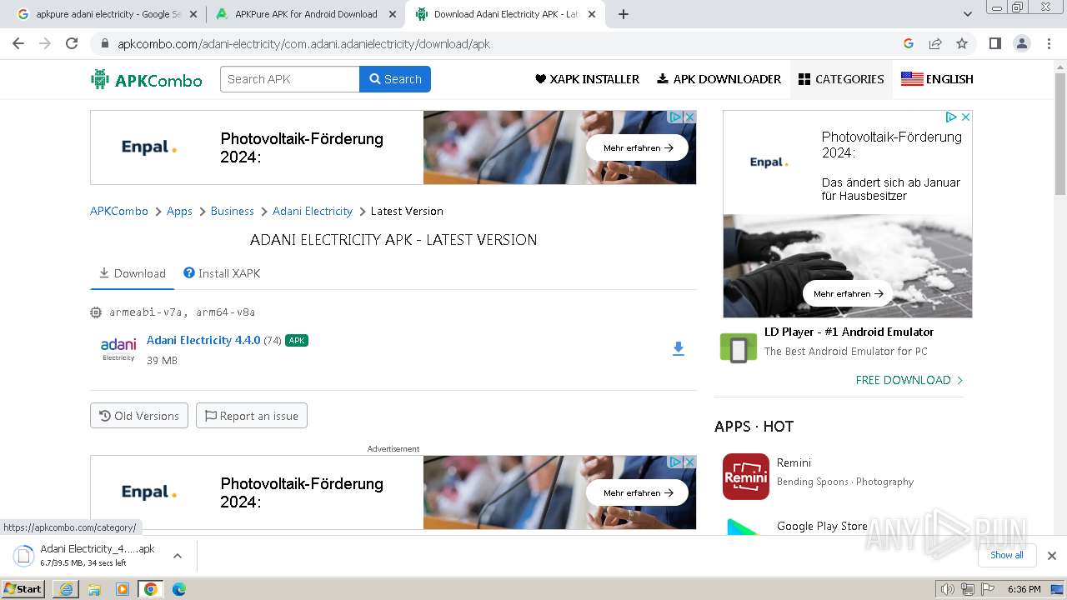Image resolution: width=1067 pixels, height=600 pixels.
Task: Switch to the Google search browser tab
Action: coord(106,14)
